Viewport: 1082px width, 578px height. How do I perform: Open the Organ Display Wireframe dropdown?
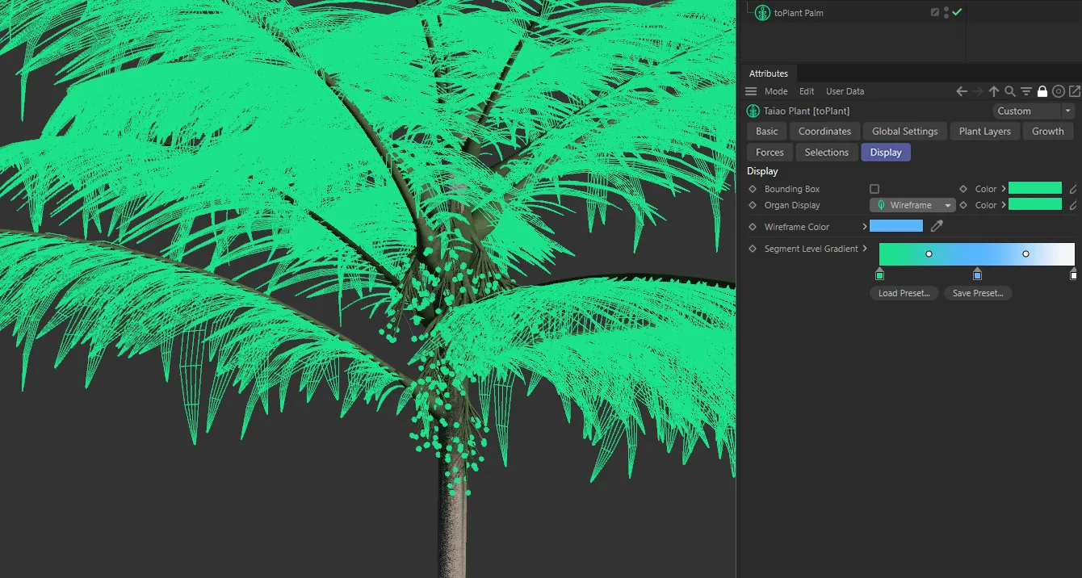point(912,205)
